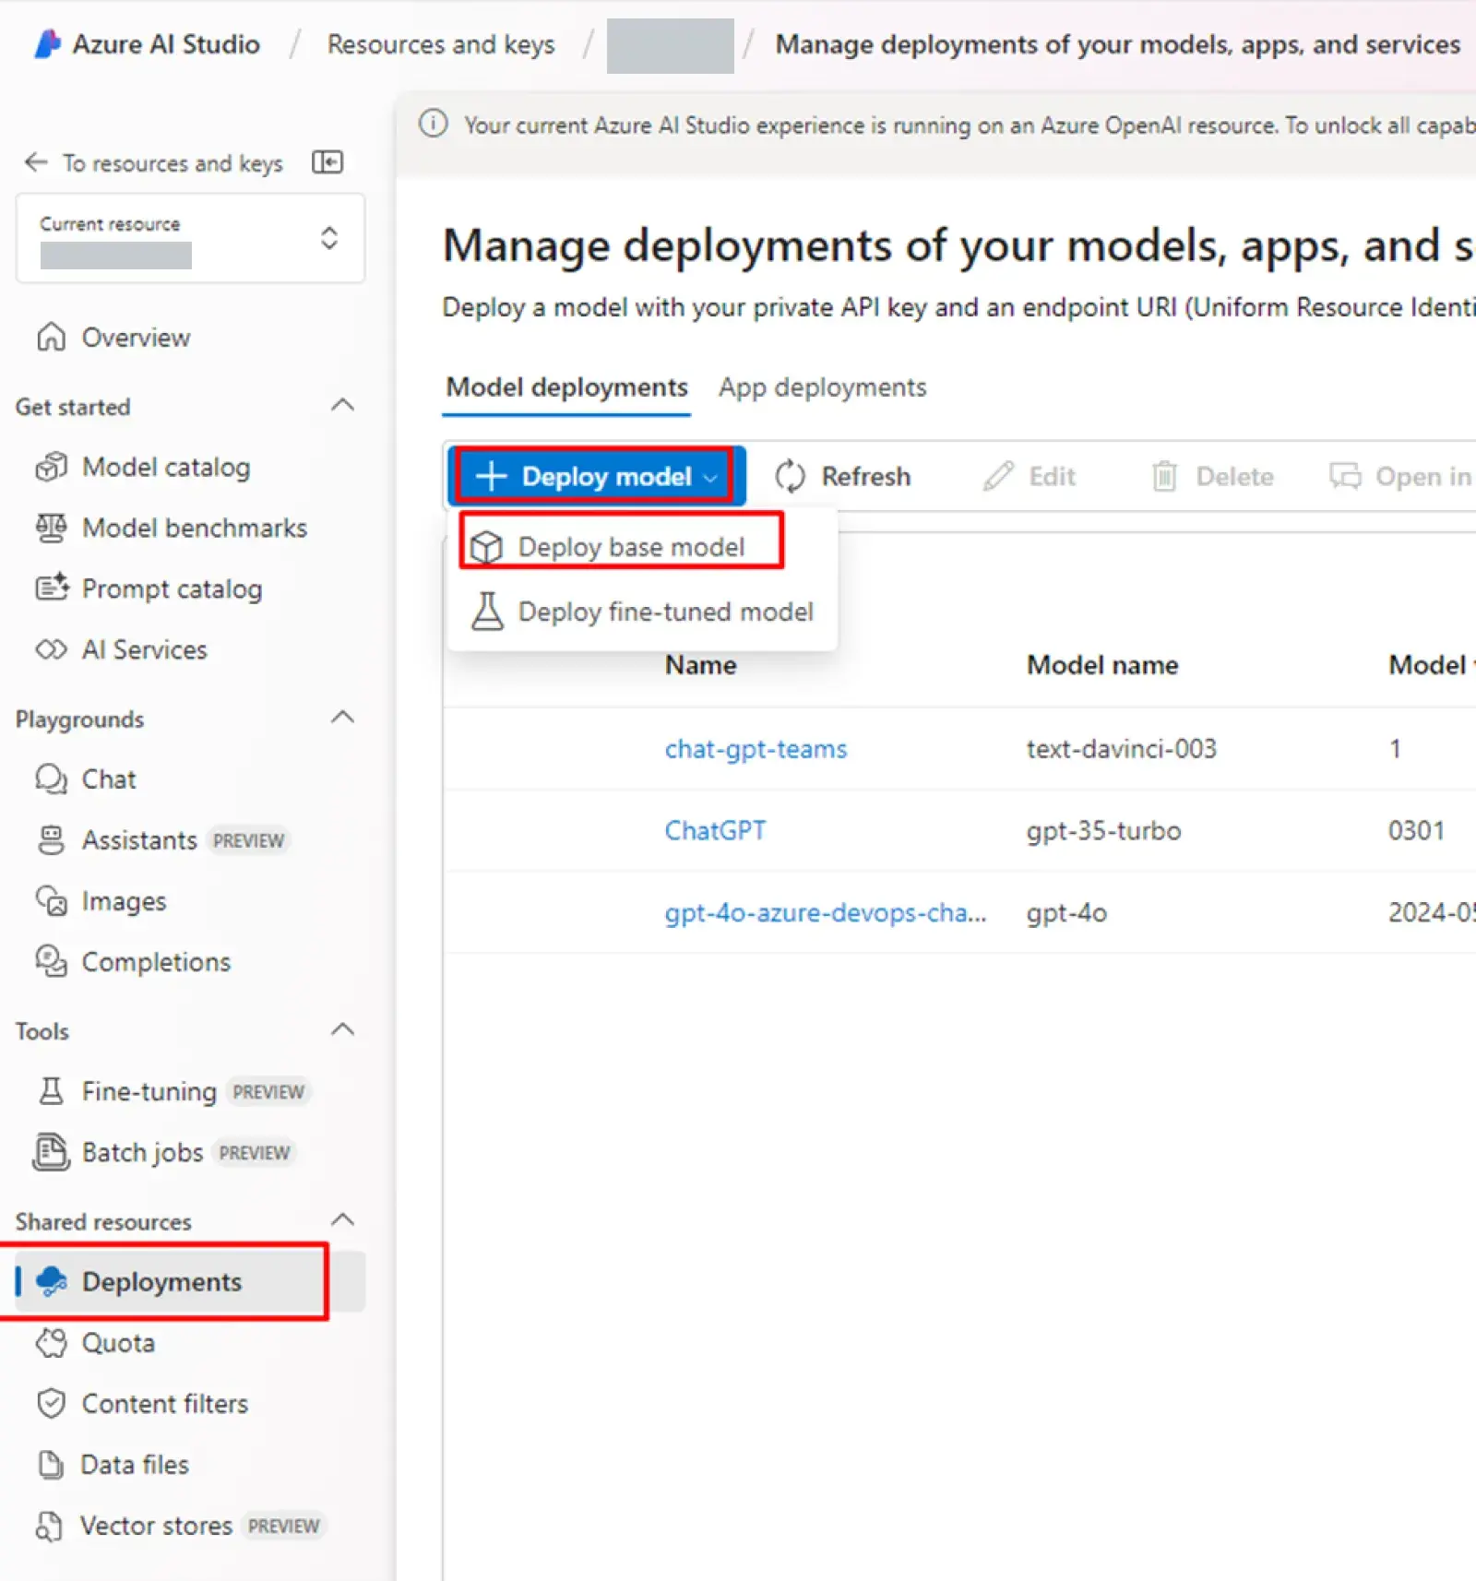Viewport: 1476px width, 1581px height.
Task: Click the AI Services icon
Action: 52,649
